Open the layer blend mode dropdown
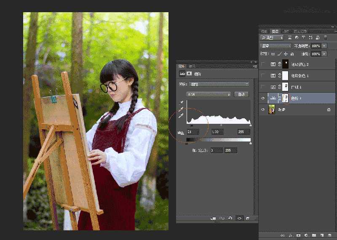 pyautogui.click(x=276, y=45)
